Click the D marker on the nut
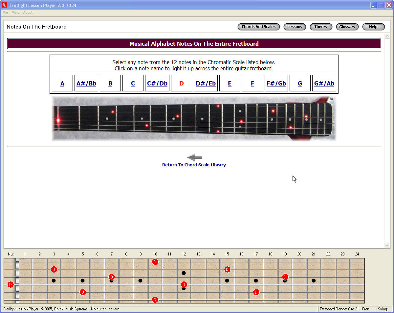Viewport: 394px width, 313px height. click(x=11, y=284)
